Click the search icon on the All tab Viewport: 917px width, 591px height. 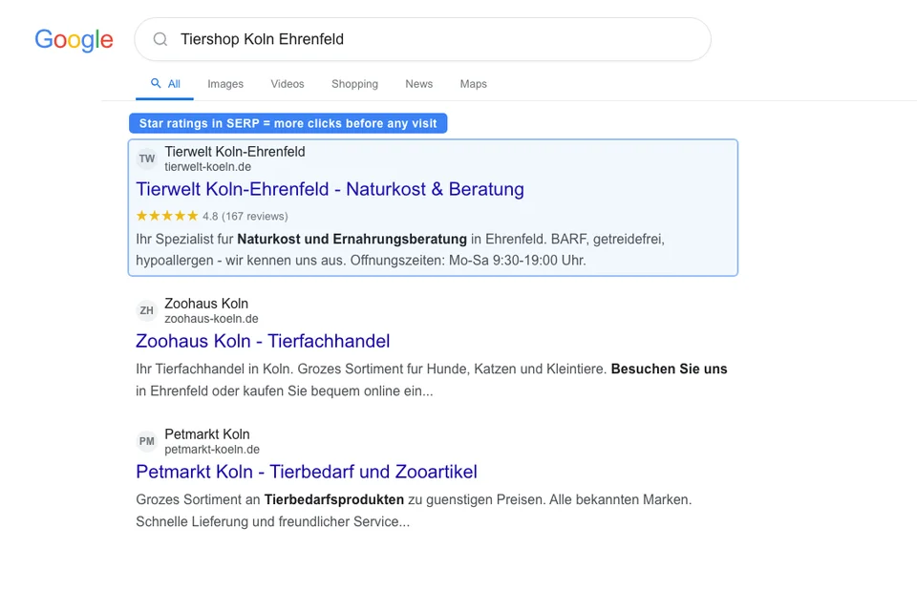pyautogui.click(x=155, y=83)
